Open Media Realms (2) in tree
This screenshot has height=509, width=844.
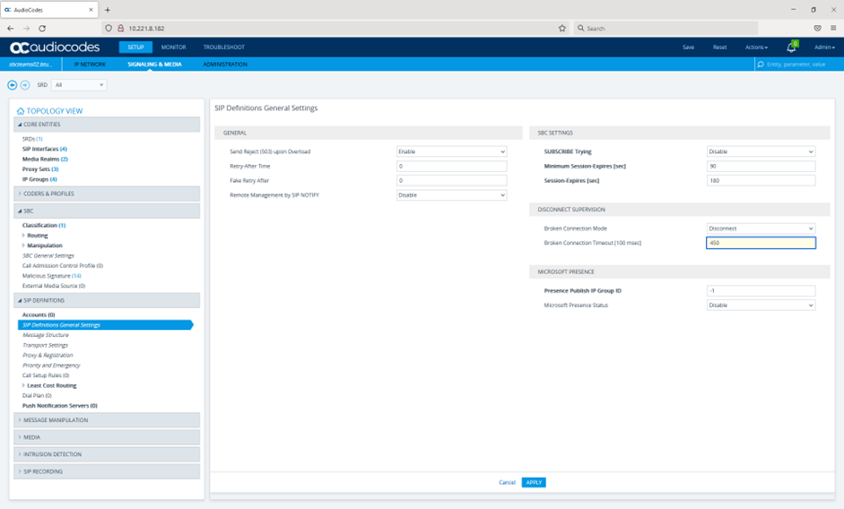tap(45, 160)
